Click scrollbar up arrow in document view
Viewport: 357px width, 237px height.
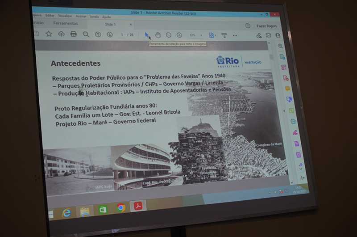(269, 43)
